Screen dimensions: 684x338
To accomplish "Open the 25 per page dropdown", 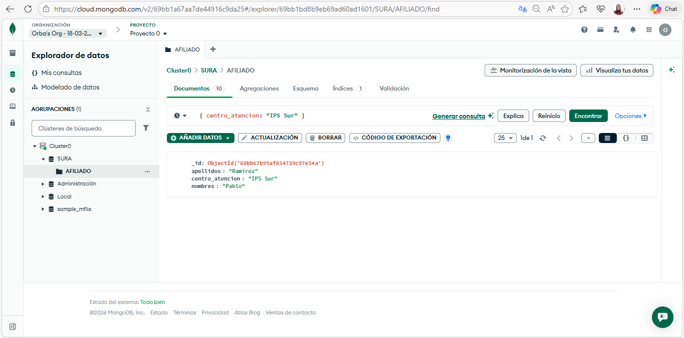I will 505,138.
